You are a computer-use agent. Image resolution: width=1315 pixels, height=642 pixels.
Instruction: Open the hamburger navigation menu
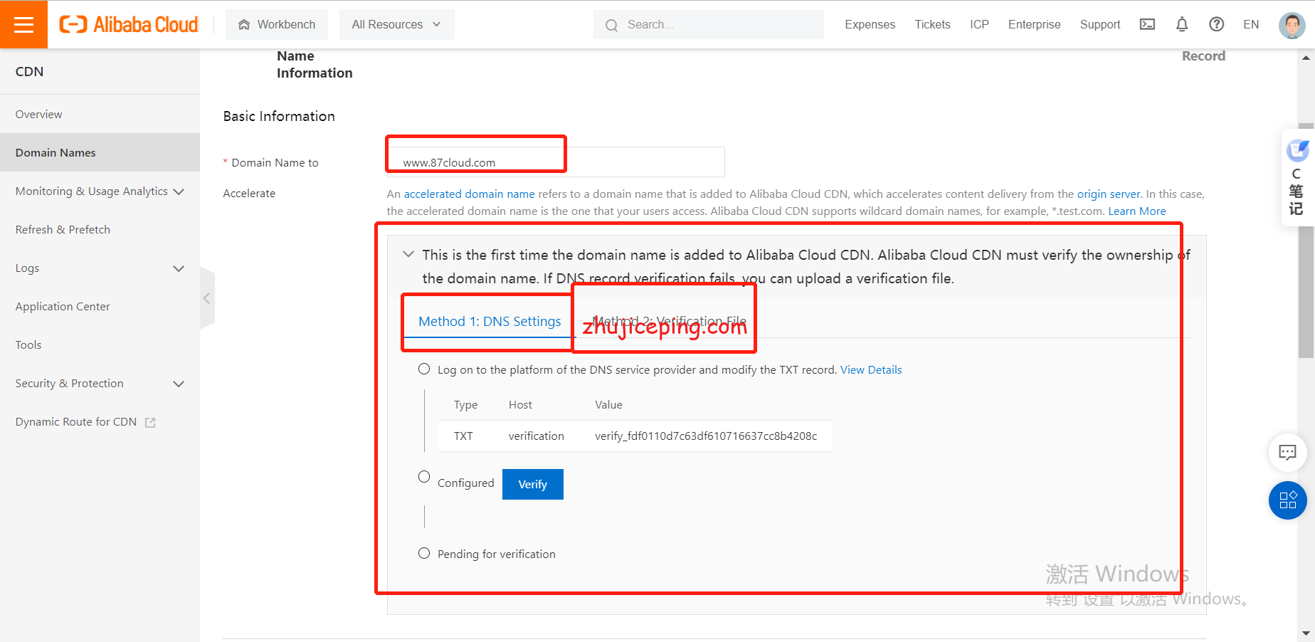(23, 24)
